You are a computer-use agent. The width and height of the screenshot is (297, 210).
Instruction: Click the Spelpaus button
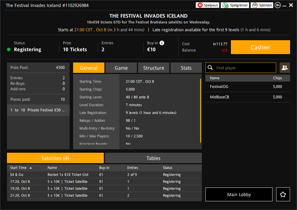pos(207,5)
